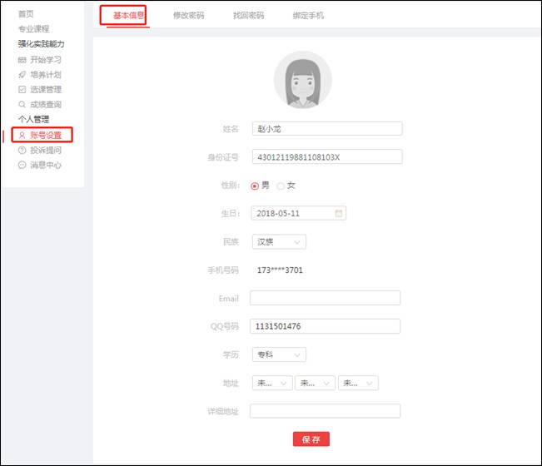542x466 pixels.
Task: Select the 女 gender radio button
Action: [x=281, y=186]
